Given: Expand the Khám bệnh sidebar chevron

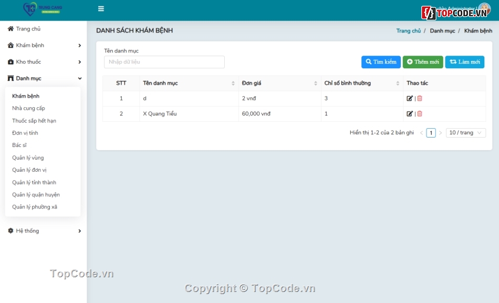Looking at the screenshot, I should click(x=79, y=46).
